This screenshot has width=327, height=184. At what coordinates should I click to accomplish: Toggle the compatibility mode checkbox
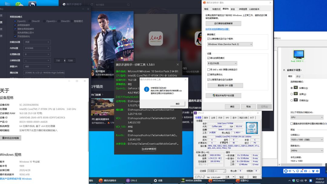(x=209, y=39)
